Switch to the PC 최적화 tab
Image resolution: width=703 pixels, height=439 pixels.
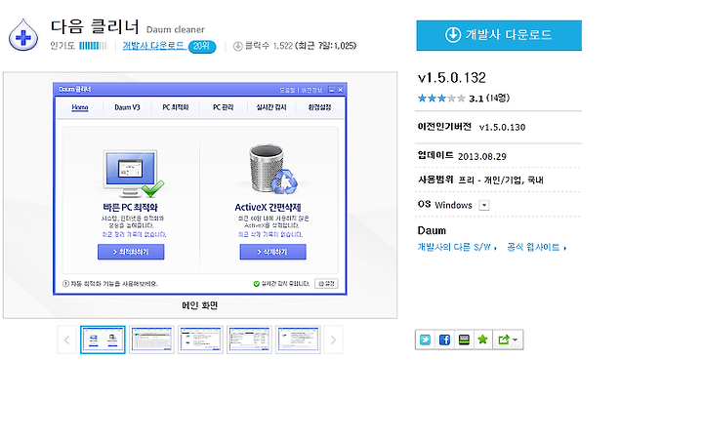coord(176,107)
